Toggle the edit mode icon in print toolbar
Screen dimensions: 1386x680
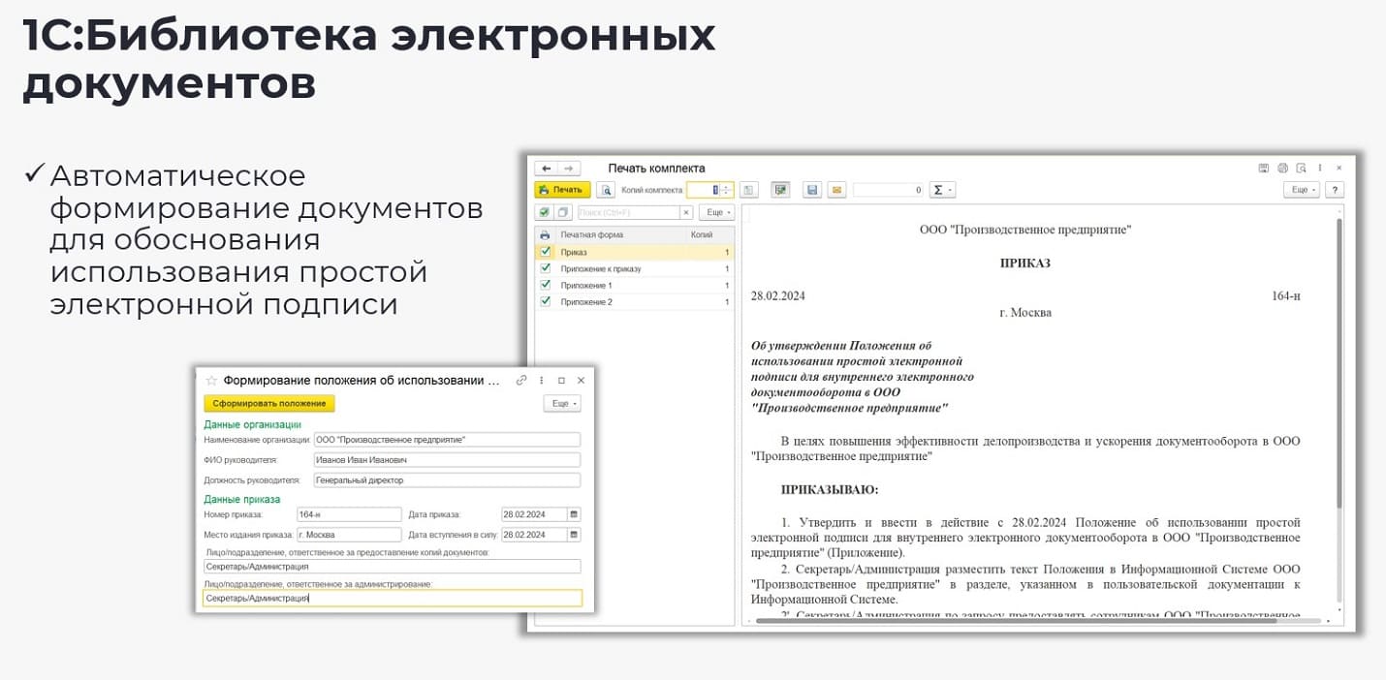point(781,190)
